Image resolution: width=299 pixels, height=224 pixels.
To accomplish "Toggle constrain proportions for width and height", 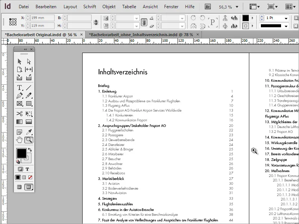I will 96,22.
